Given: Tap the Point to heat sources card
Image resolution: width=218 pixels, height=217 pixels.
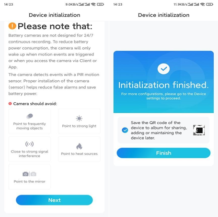Looking at the screenshot, I should pyautogui.click(x=79, y=149).
